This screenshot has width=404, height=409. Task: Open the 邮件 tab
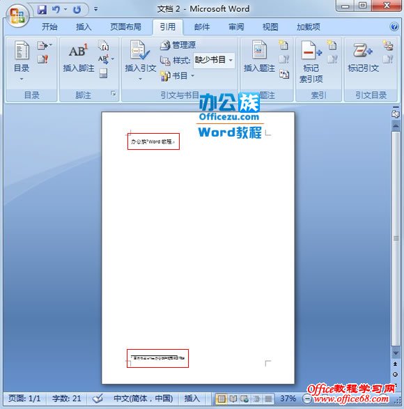pos(202,27)
